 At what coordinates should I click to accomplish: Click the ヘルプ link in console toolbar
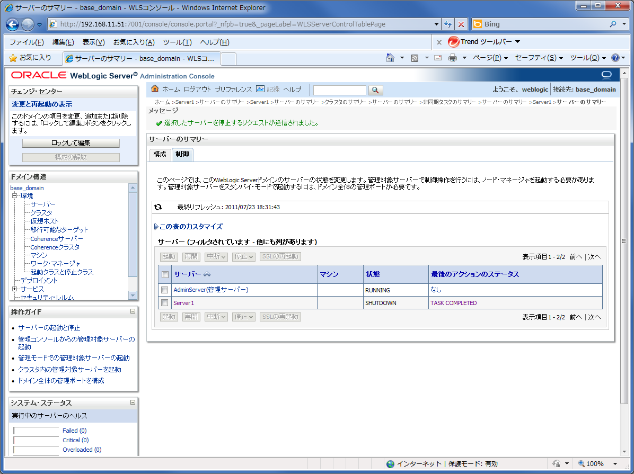(292, 90)
